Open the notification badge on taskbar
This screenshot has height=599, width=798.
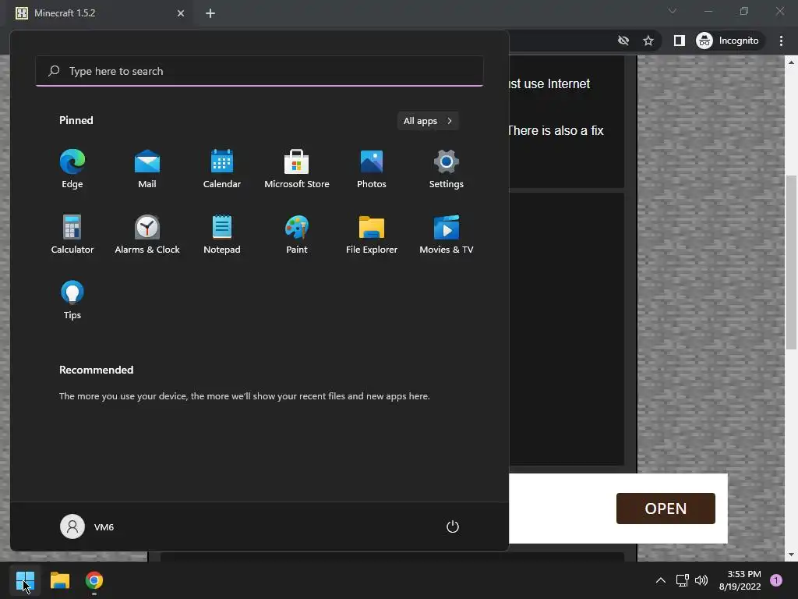(776, 580)
